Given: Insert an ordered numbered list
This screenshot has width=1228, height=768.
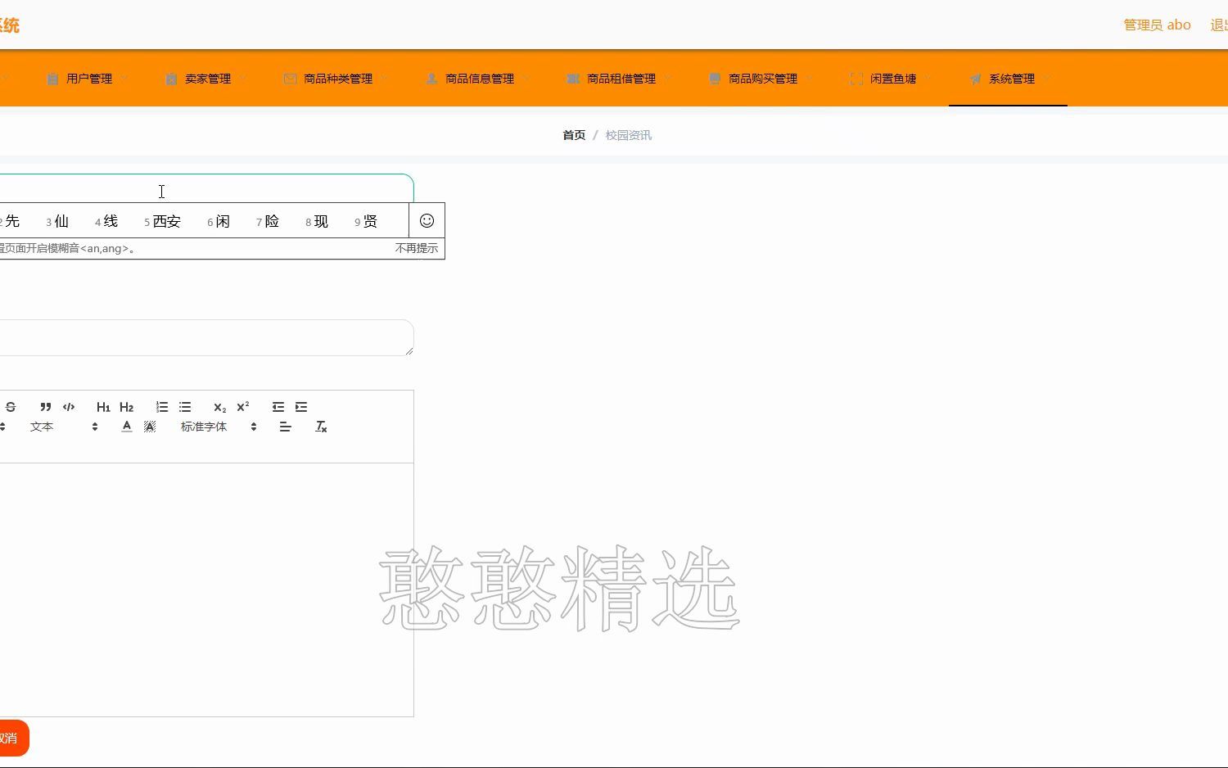Looking at the screenshot, I should (x=162, y=407).
